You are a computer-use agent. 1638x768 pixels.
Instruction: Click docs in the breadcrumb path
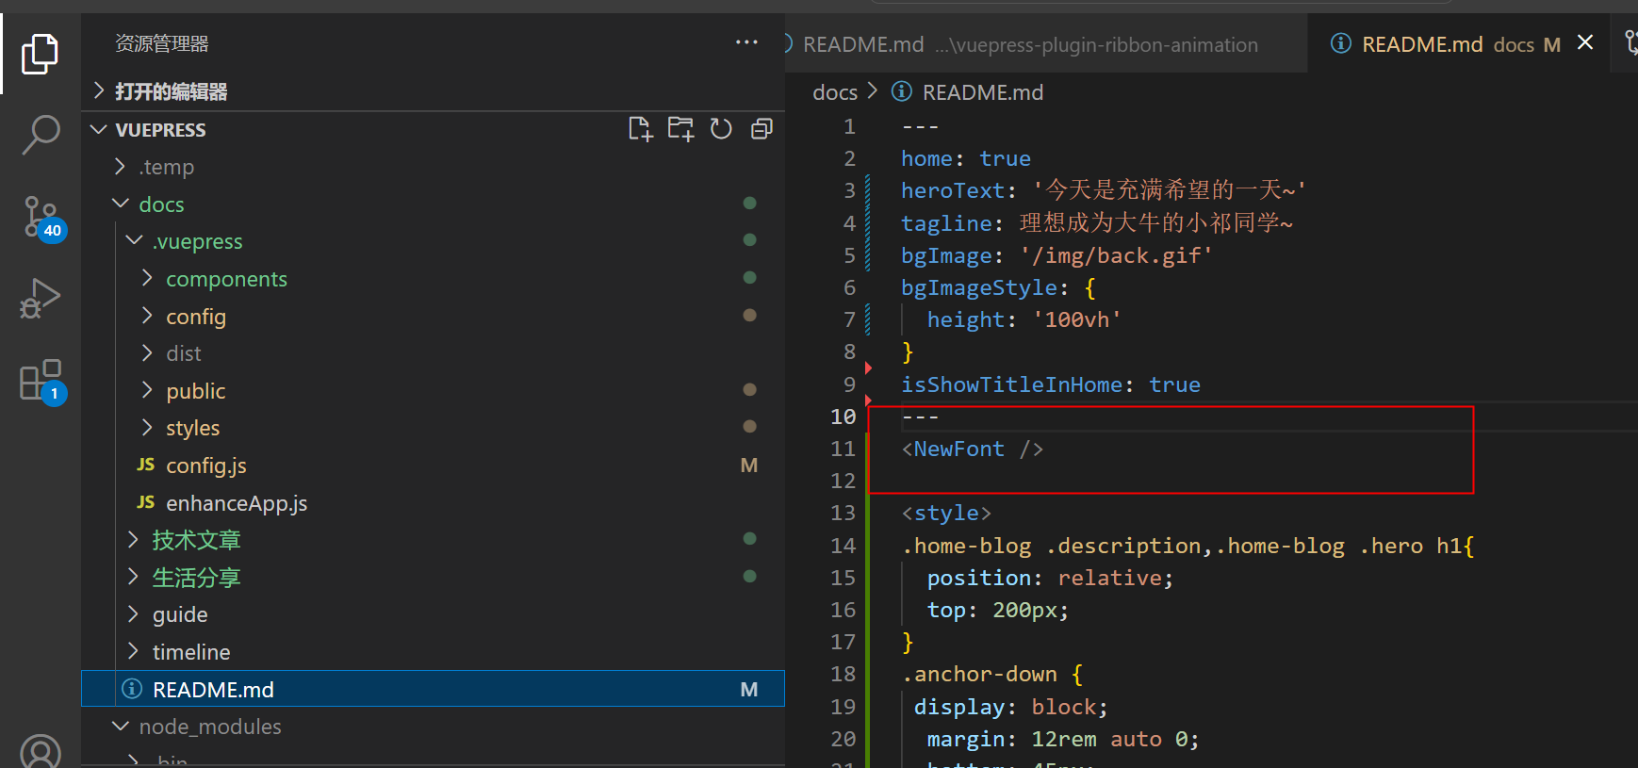(835, 91)
